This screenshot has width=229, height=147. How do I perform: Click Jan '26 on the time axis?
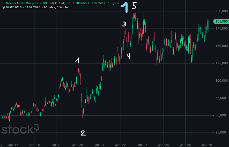pyautogui.click(x=207, y=145)
